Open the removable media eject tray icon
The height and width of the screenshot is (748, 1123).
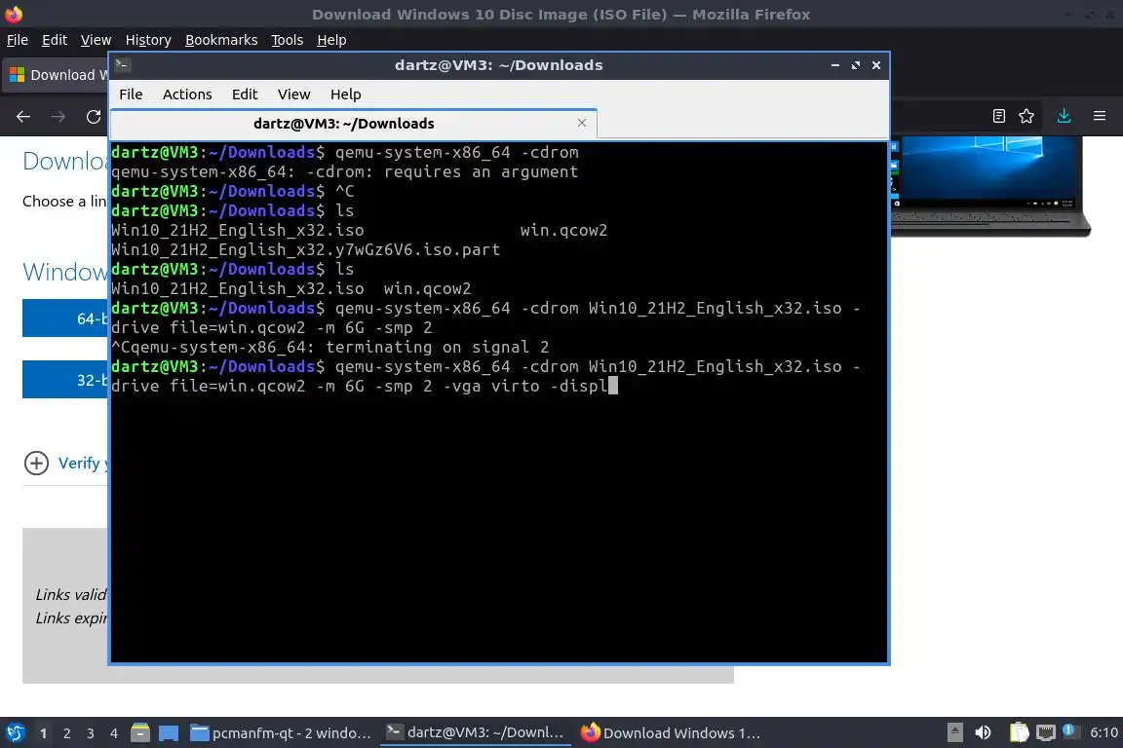[x=954, y=732]
